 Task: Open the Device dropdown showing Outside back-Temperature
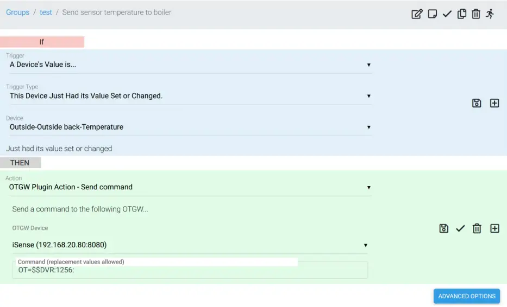coord(190,127)
